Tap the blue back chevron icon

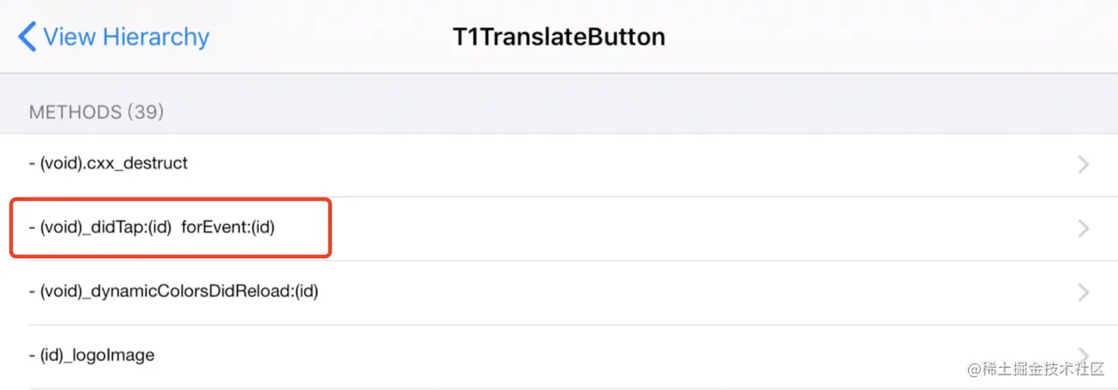[x=27, y=37]
